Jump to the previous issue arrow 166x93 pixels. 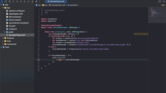[161, 5]
